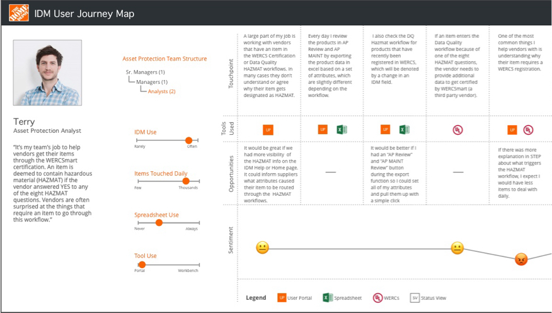The image size is (552, 313).
Task: Click the lone User Portal icon under the first touchpoint
Action: click(x=268, y=130)
